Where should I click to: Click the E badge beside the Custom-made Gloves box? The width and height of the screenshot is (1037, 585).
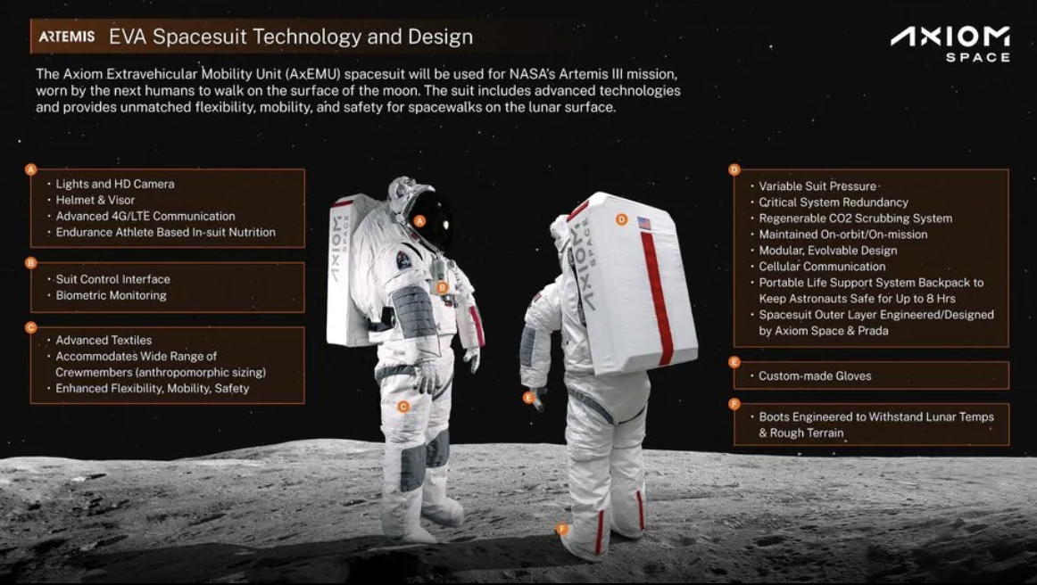pos(734,361)
